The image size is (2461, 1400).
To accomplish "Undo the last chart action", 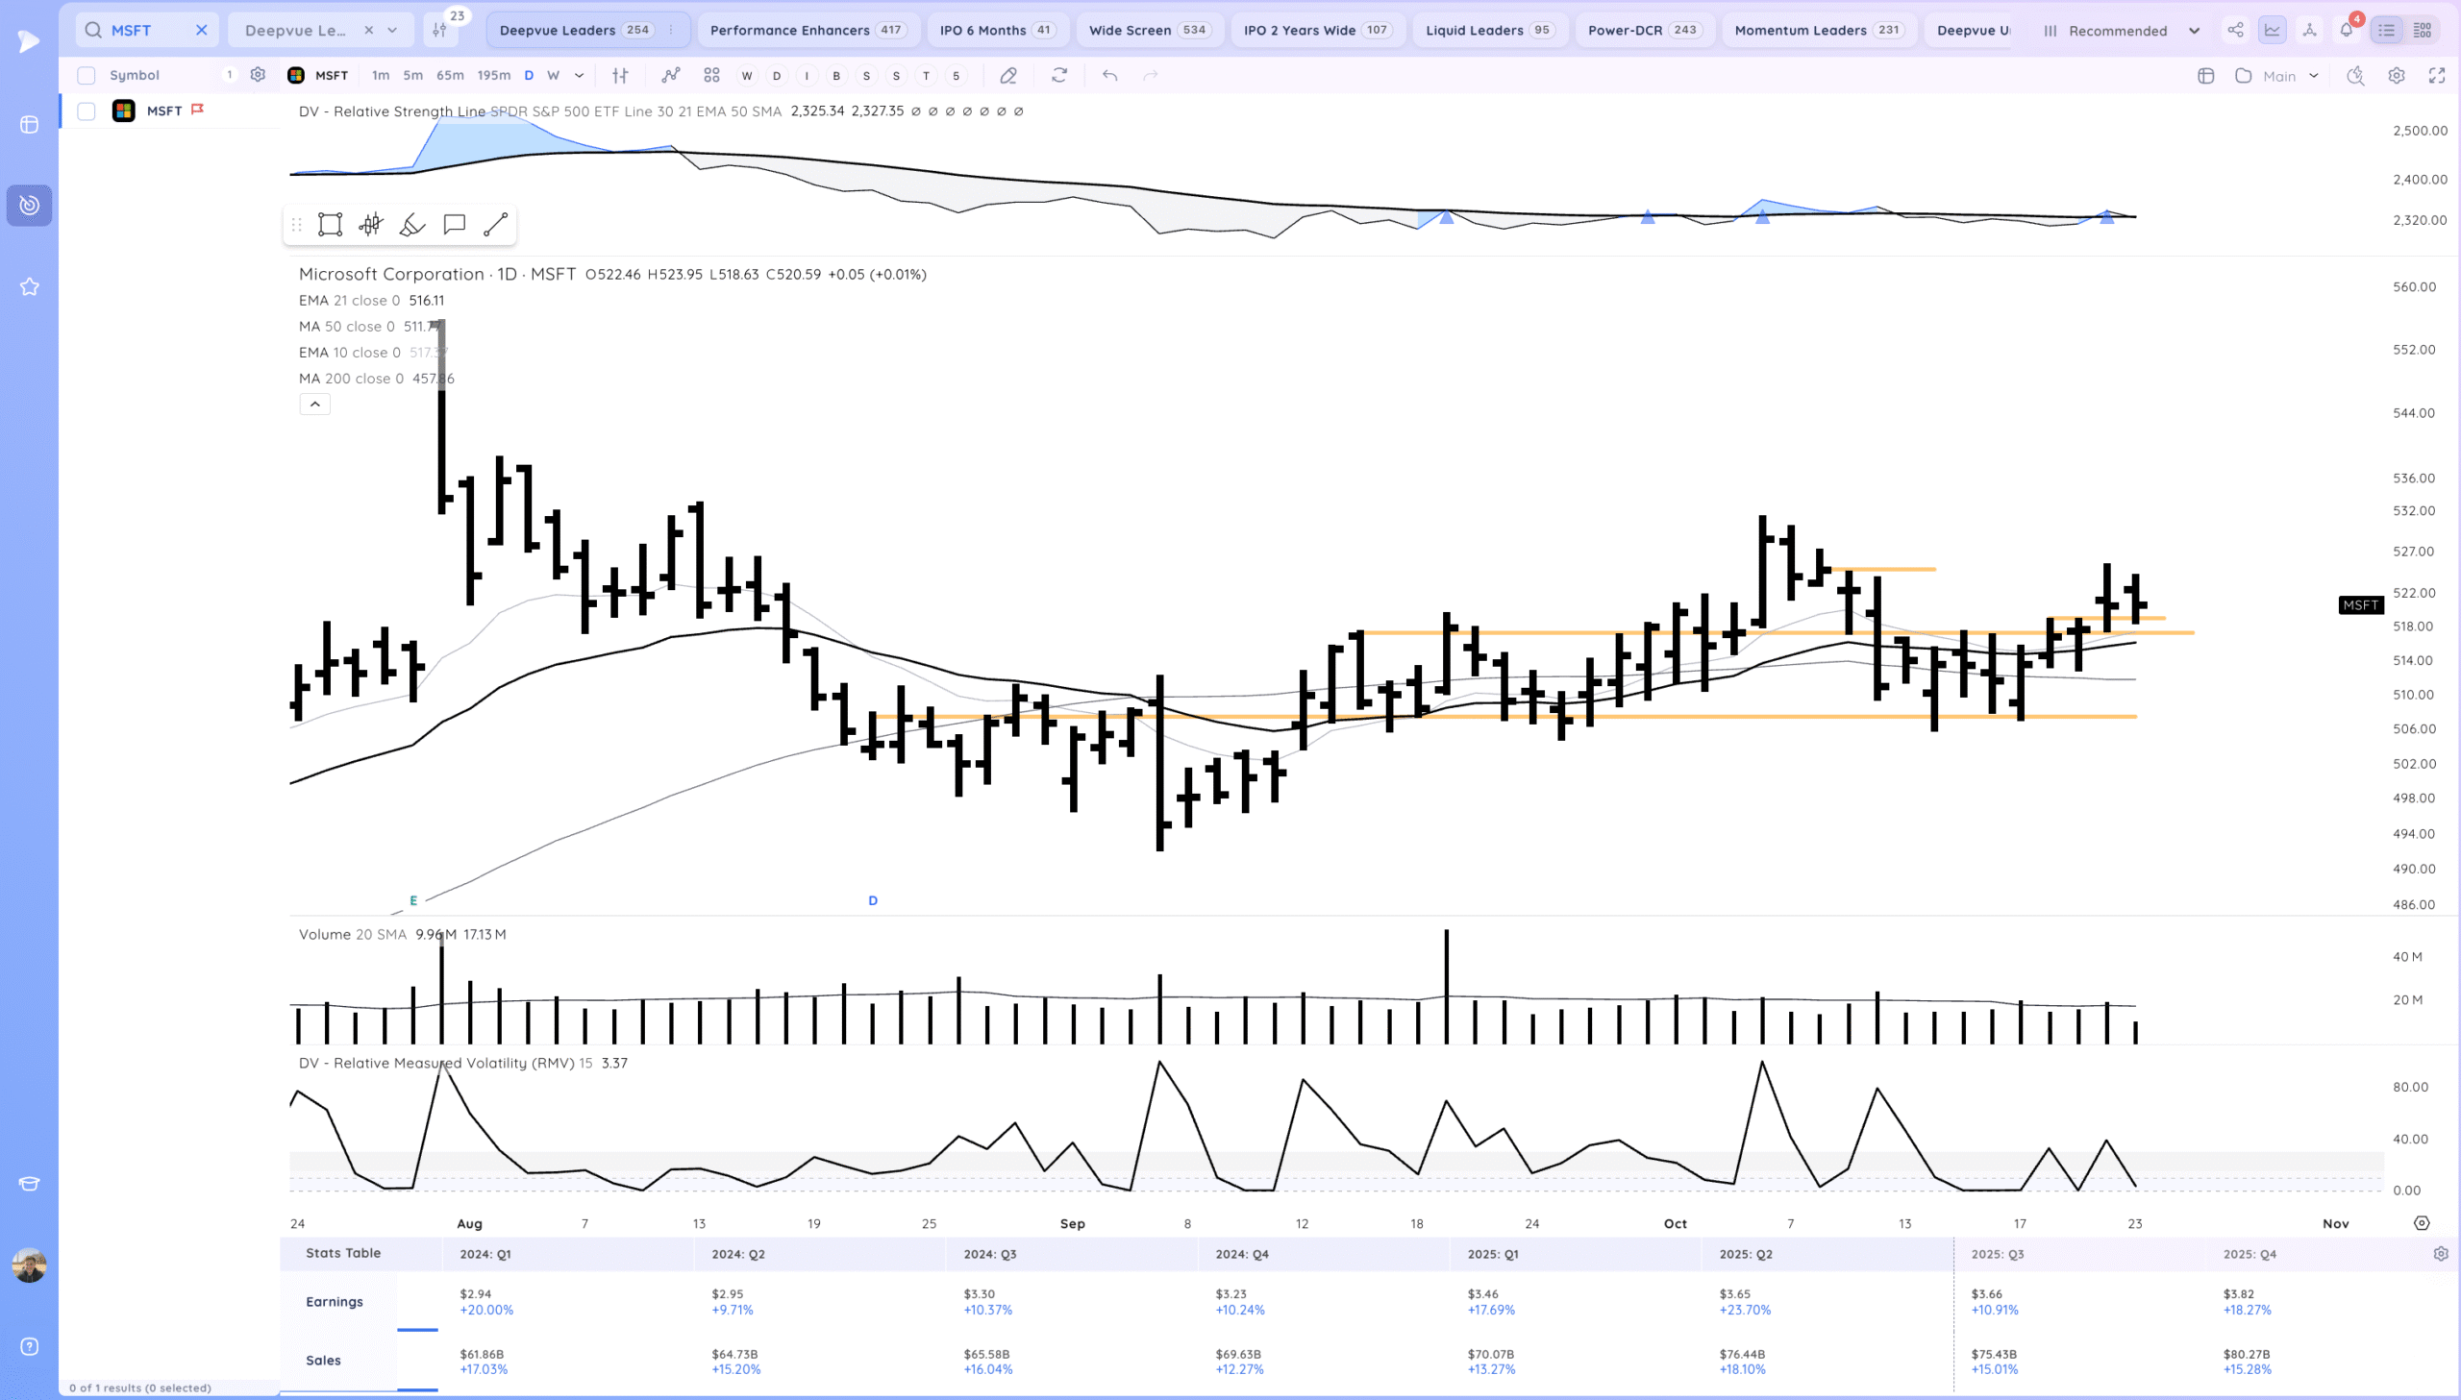I will 1109,75.
